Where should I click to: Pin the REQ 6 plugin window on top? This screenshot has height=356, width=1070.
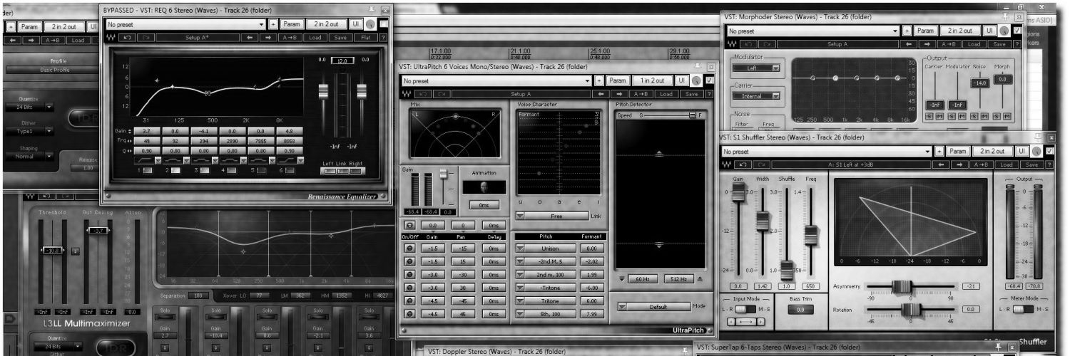[x=373, y=11]
